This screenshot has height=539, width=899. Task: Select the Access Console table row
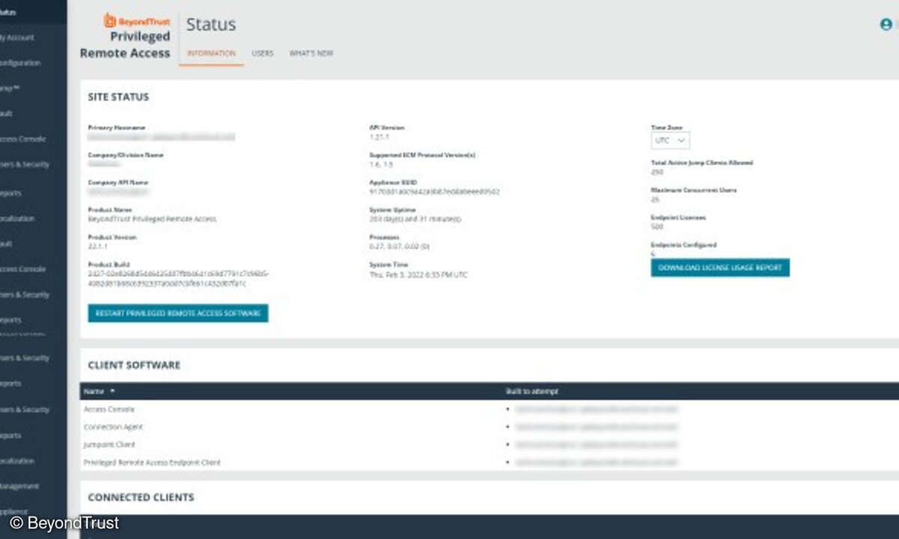(490, 409)
